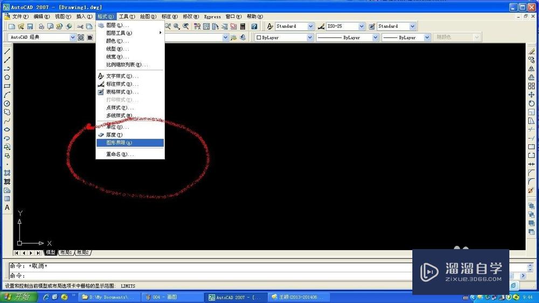
Task: Select the Spline tool
Action: pyautogui.click(x=7, y=121)
